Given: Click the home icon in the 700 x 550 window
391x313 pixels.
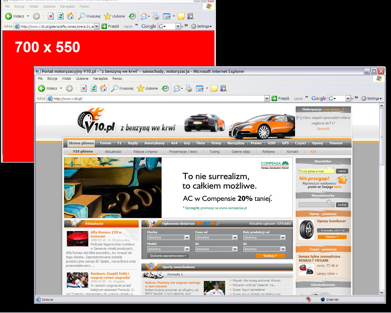Looking at the screenshot, I should 70,16.
